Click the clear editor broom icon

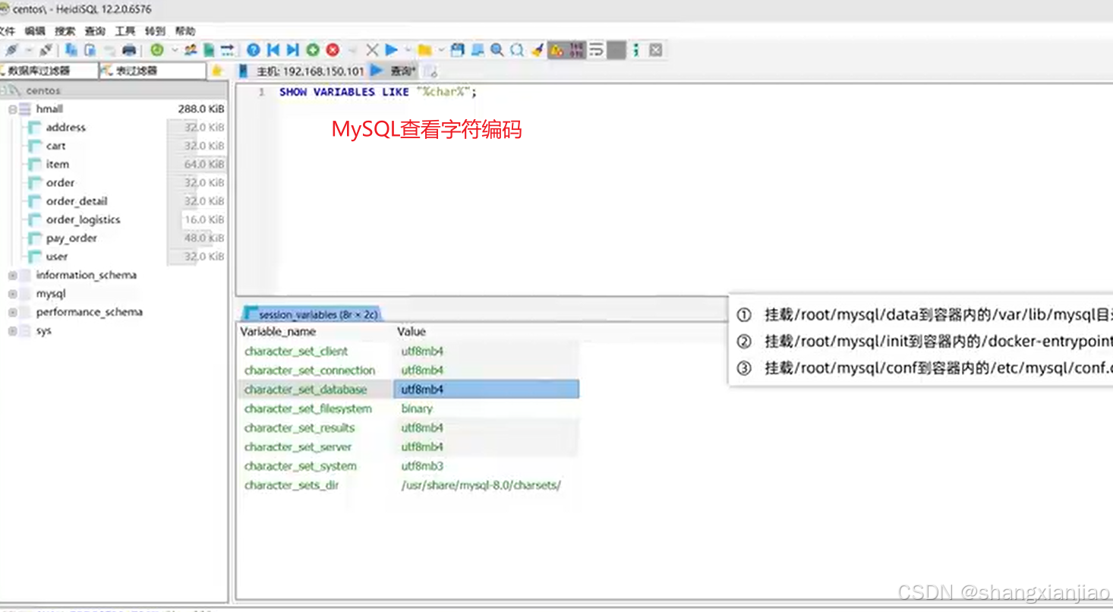pos(538,49)
